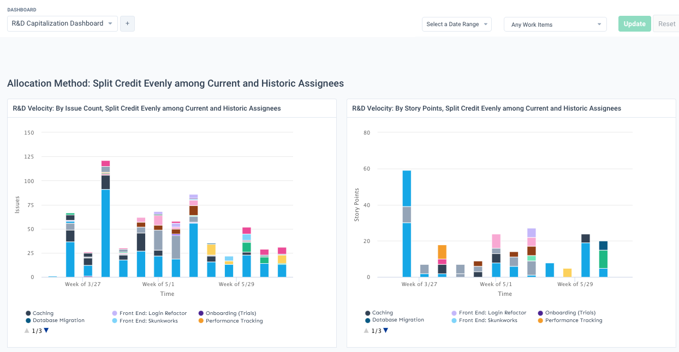Image resolution: width=679 pixels, height=352 pixels.
Task: Click the "+" icon to add a dashboard
Action: [127, 23]
